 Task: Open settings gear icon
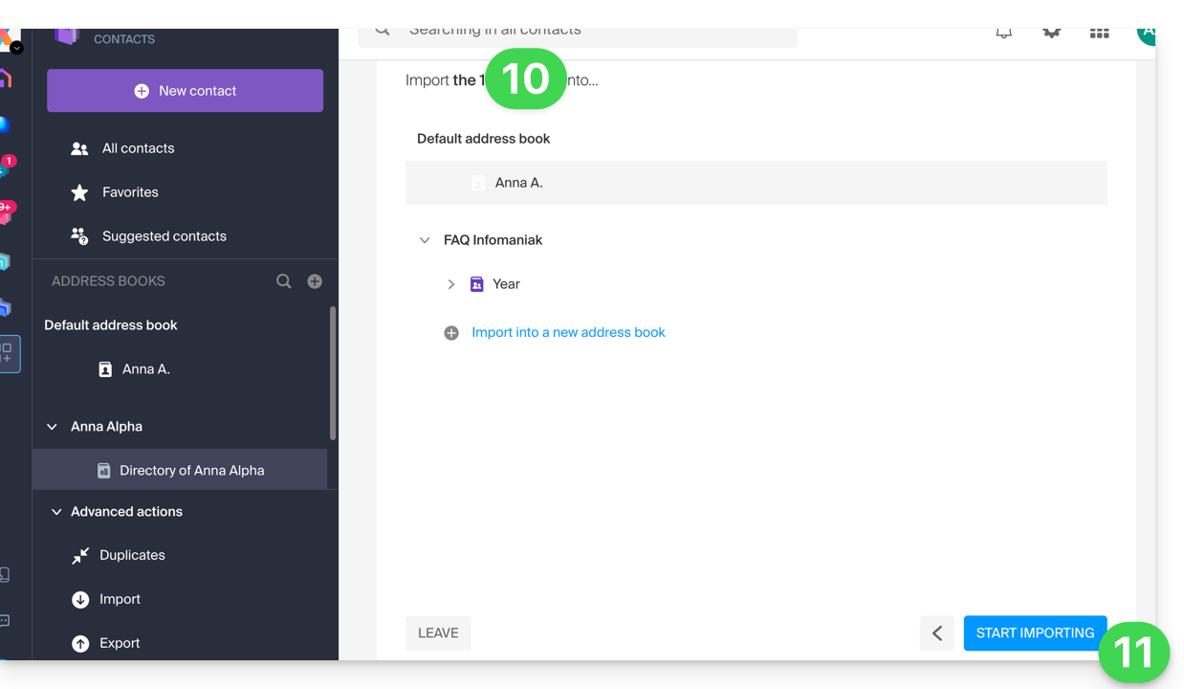point(1052,33)
